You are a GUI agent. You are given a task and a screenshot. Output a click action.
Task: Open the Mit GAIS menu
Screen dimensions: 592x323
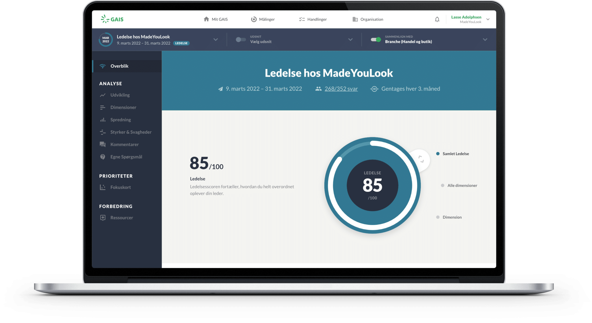coord(216,19)
